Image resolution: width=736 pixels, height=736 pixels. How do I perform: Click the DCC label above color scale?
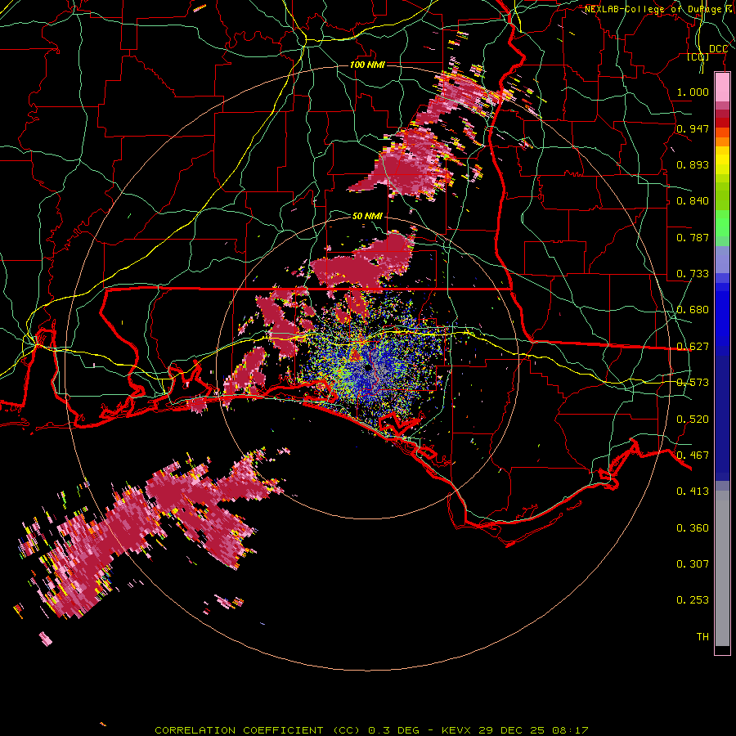(718, 49)
